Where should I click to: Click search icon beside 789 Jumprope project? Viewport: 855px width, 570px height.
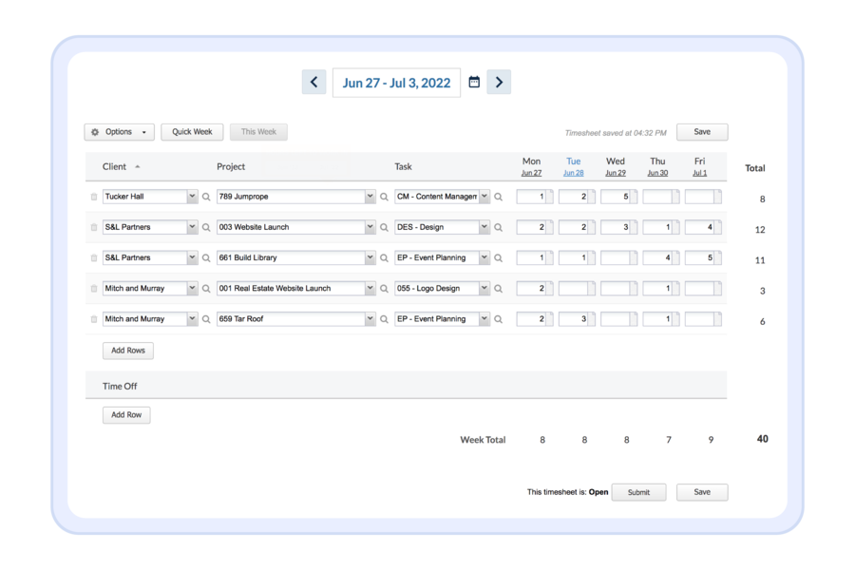point(385,198)
